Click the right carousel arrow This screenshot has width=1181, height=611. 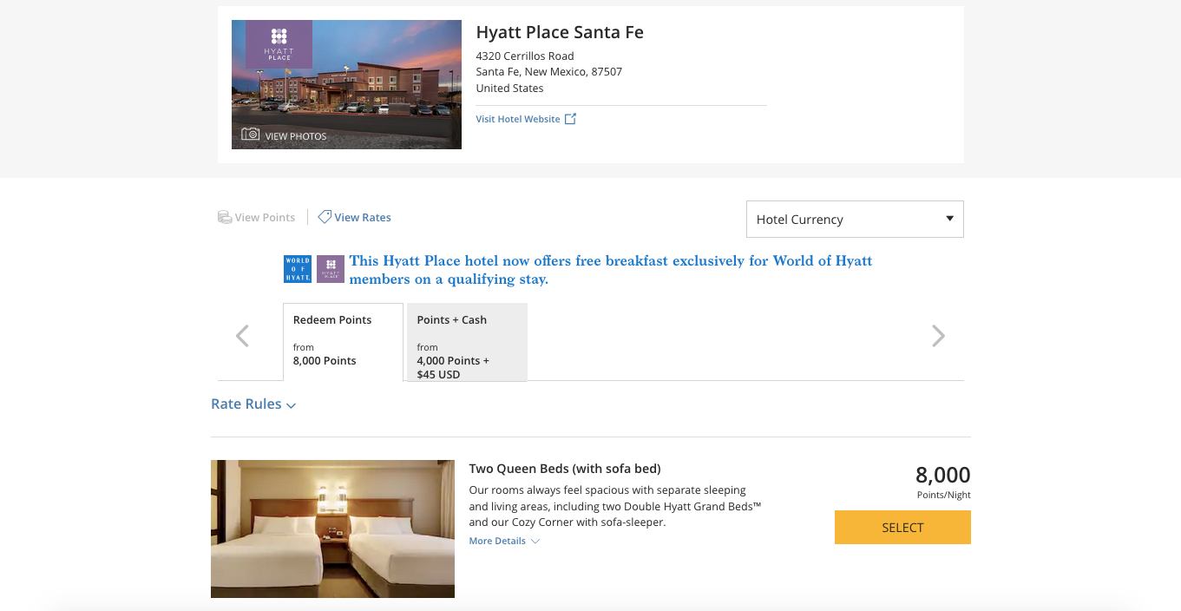coord(938,336)
